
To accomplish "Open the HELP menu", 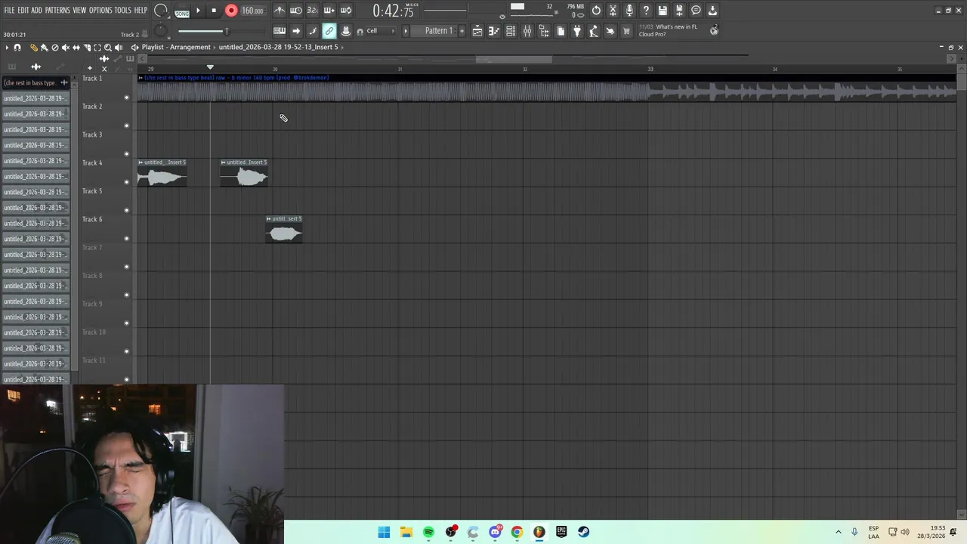I will click(141, 11).
